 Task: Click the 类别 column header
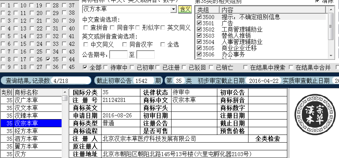pos(7,92)
